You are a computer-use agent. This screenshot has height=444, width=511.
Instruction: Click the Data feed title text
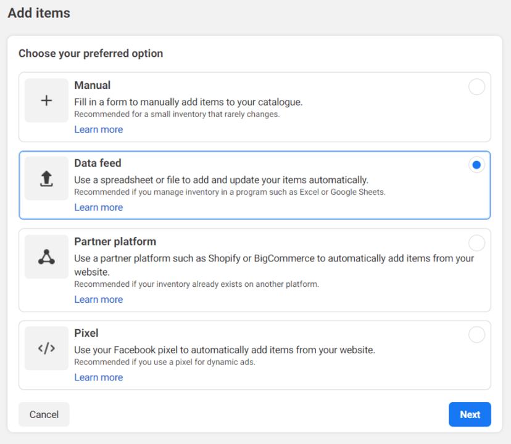point(98,163)
